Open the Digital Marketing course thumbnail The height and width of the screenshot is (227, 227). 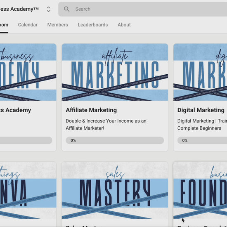(x=200, y=72)
